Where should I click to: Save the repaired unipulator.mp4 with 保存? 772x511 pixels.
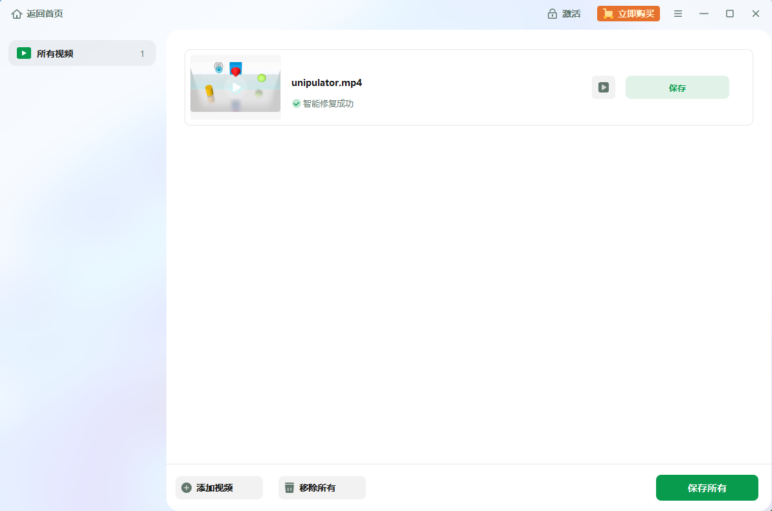[x=677, y=87]
